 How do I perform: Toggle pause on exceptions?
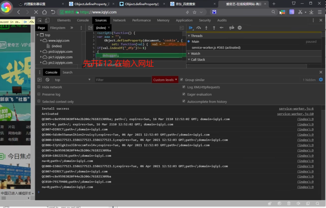tap(239, 28)
